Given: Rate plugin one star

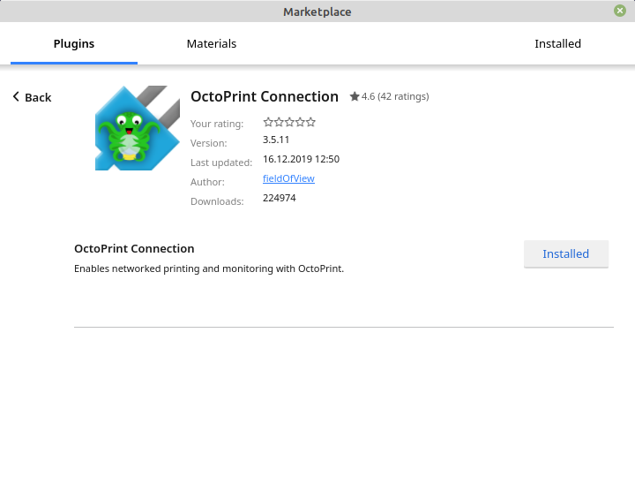Looking at the screenshot, I should click(x=268, y=122).
